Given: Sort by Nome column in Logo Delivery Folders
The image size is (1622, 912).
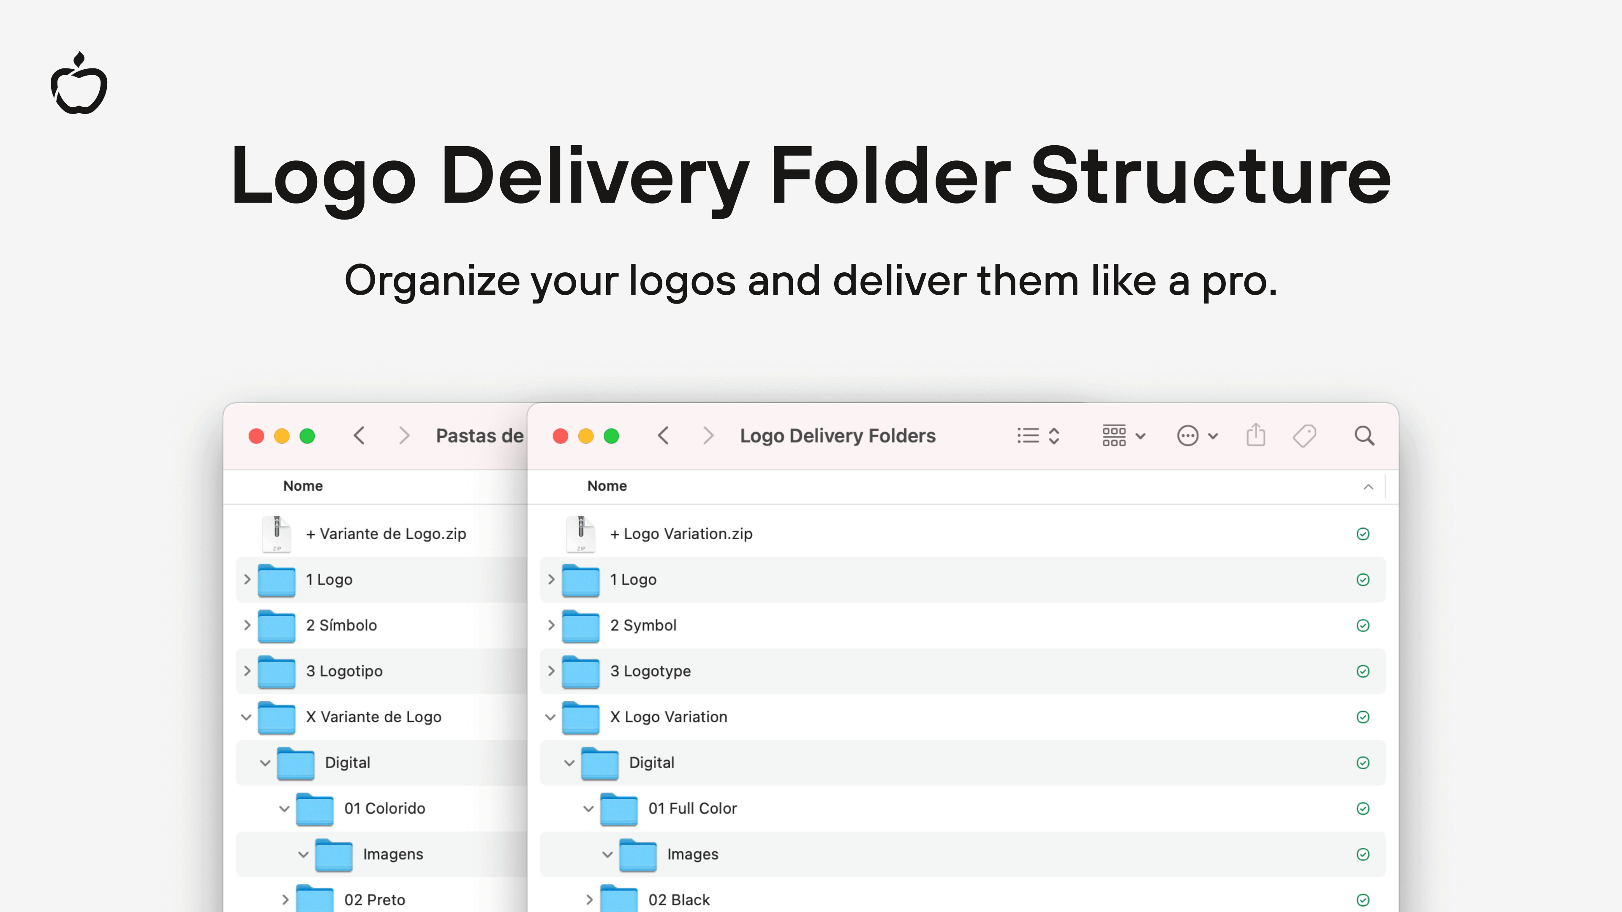Looking at the screenshot, I should 607,486.
